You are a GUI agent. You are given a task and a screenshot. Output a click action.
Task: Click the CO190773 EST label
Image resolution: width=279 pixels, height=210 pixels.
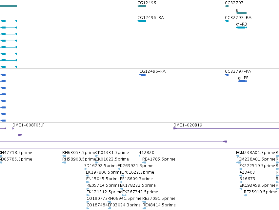pyautogui.click(x=97, y=199)
